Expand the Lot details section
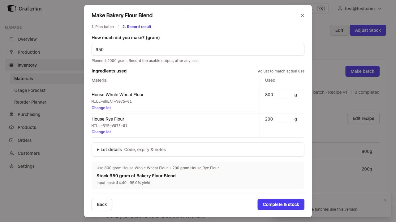 coord(198,150)
